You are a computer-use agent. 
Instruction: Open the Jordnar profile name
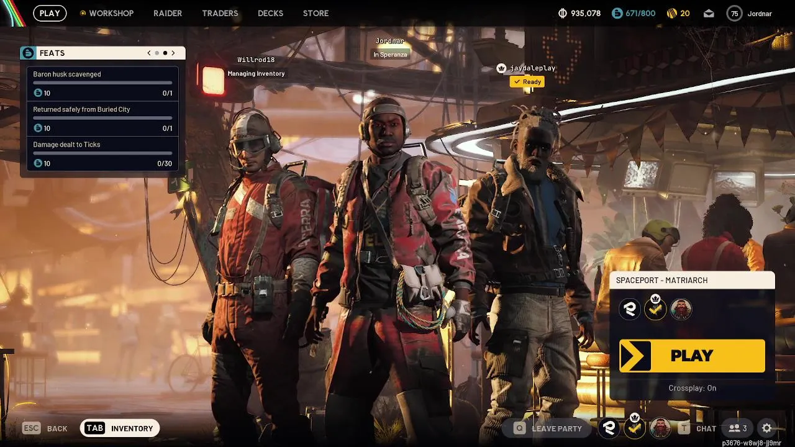[x=760, y=14]
